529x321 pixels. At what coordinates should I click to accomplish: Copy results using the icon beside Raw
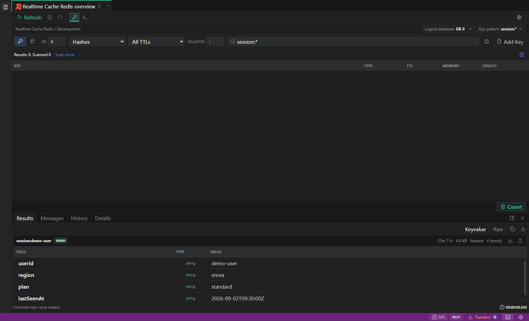[512, 229]
